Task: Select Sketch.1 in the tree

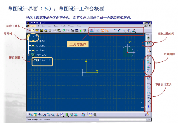Action: point(45,60)
